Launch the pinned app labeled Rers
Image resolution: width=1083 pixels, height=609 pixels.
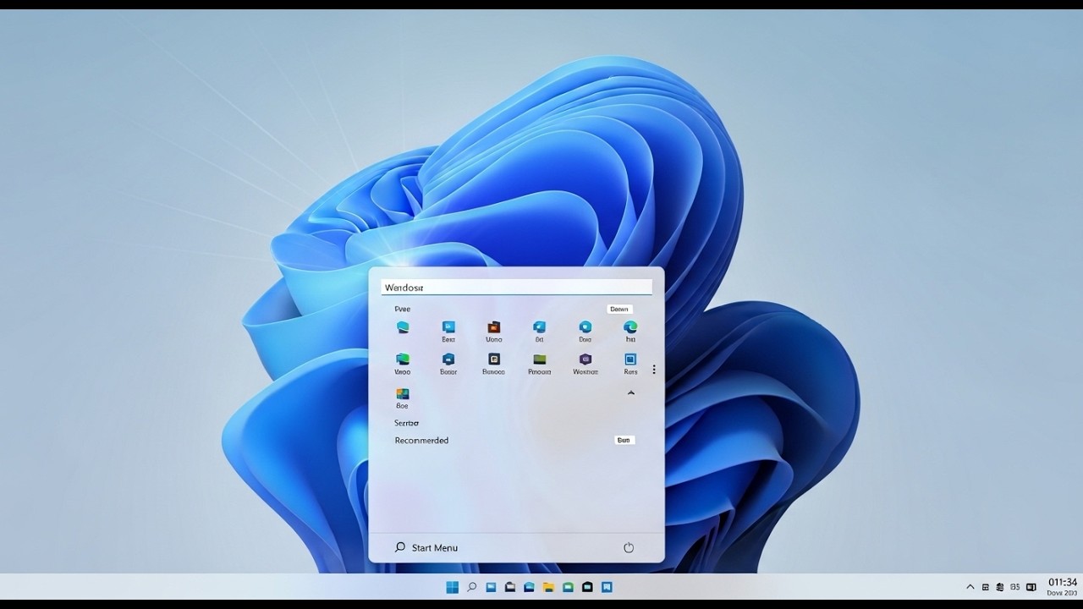pyautogui.click(x=630, y=364)
